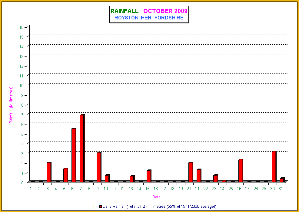Click the red bar for date 3

49,172
